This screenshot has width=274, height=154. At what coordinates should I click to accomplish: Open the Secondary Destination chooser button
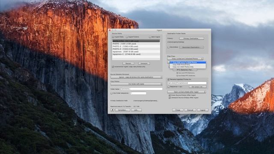191,47
